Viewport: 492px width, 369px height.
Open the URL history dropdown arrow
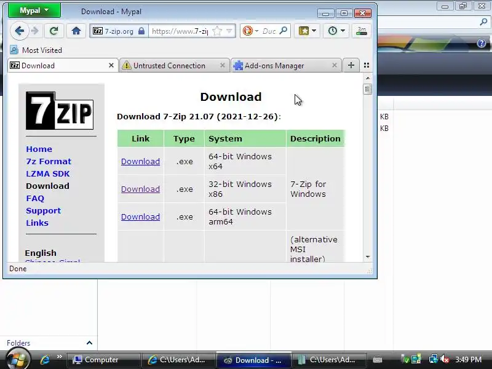coord(229,31)
